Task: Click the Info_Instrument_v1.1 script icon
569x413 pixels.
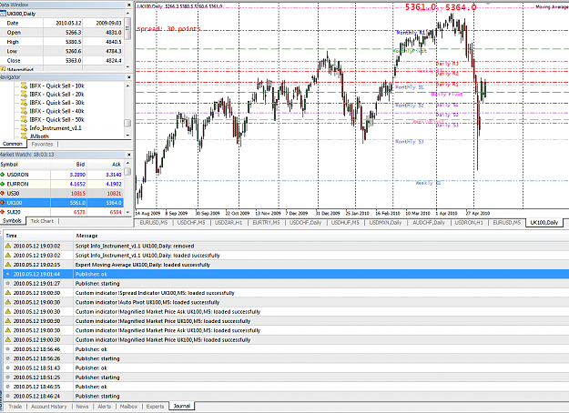Action: [x=24, y=128]
